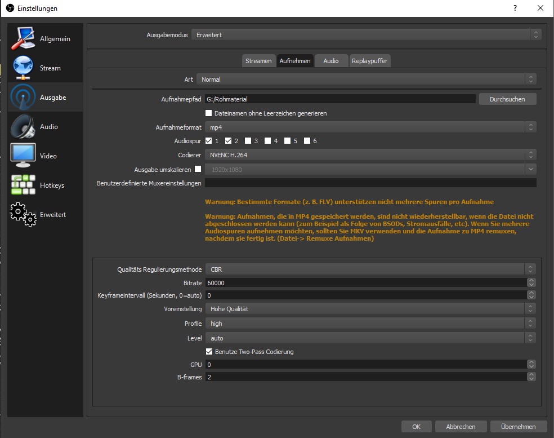This screenshot has width=554, height=438.
Task: Open the Aufnahmeformat mp4 dropdown
Action: point(370,127)
